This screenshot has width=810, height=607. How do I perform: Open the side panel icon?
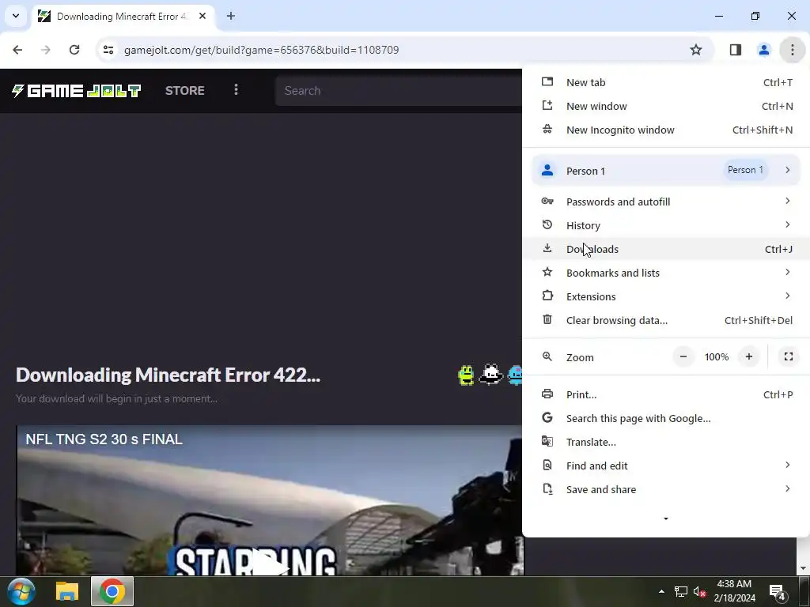tap(735, 50)
